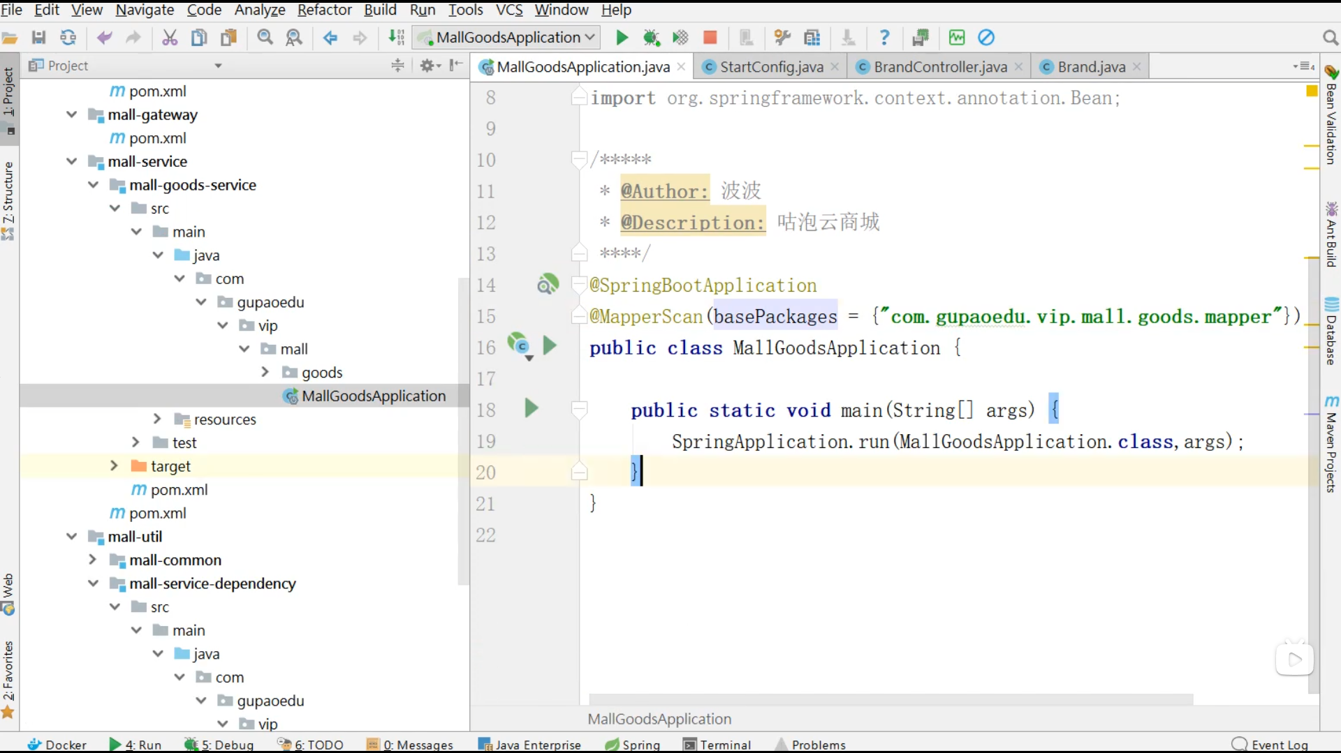Click the Copy icon in toolbar
This screenshot has width=1341, height=753.
tap(199, 38)
